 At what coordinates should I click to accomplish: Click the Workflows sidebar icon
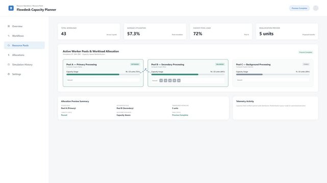(9, 36)
